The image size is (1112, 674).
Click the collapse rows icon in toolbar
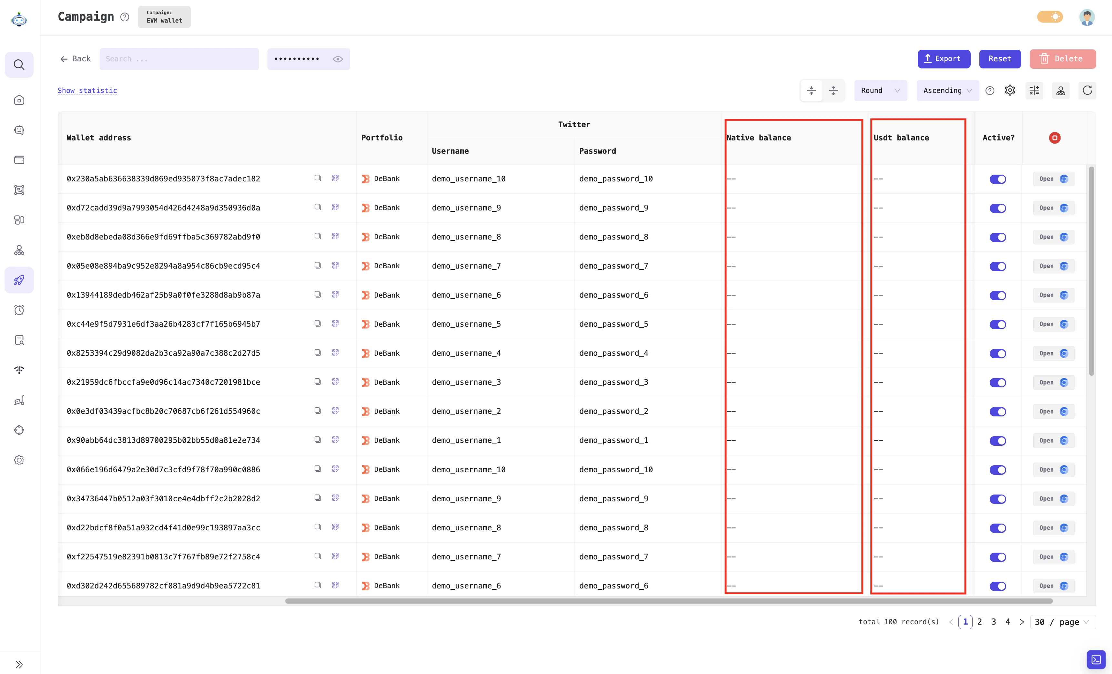pyautogui.click(x=811, y=90)
